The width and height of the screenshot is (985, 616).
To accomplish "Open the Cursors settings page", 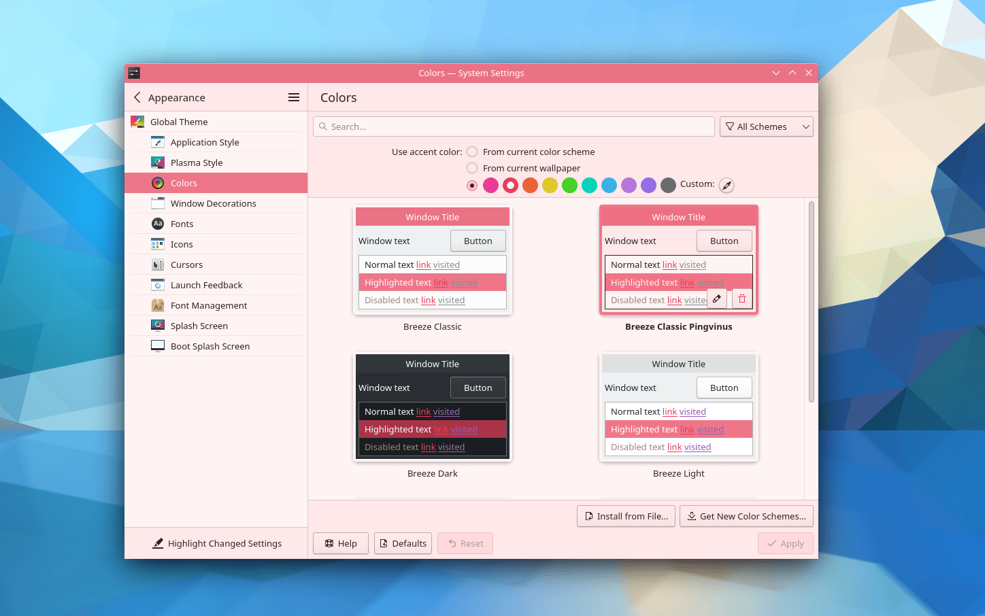I will pyautogui.click(x=186, y=264).
